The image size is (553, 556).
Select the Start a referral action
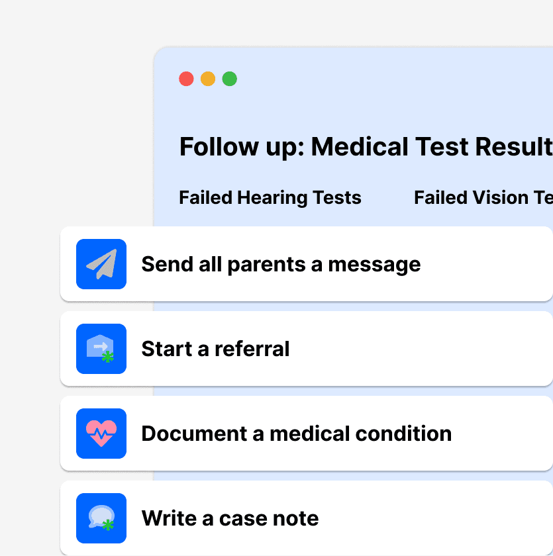point(307,349)
